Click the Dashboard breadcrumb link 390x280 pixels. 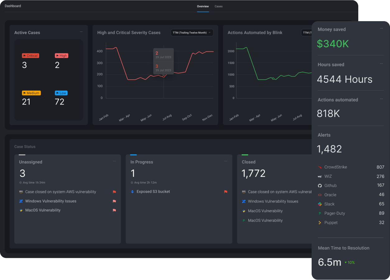[13, 6]
